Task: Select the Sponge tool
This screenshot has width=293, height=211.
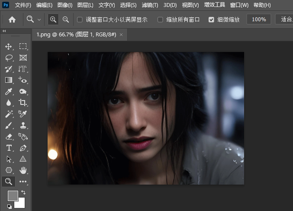Action: click(x=23, y=91)
